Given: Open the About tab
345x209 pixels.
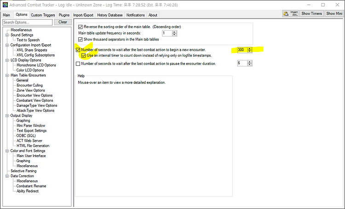Looking at the screenshot, I should [153, 15].
